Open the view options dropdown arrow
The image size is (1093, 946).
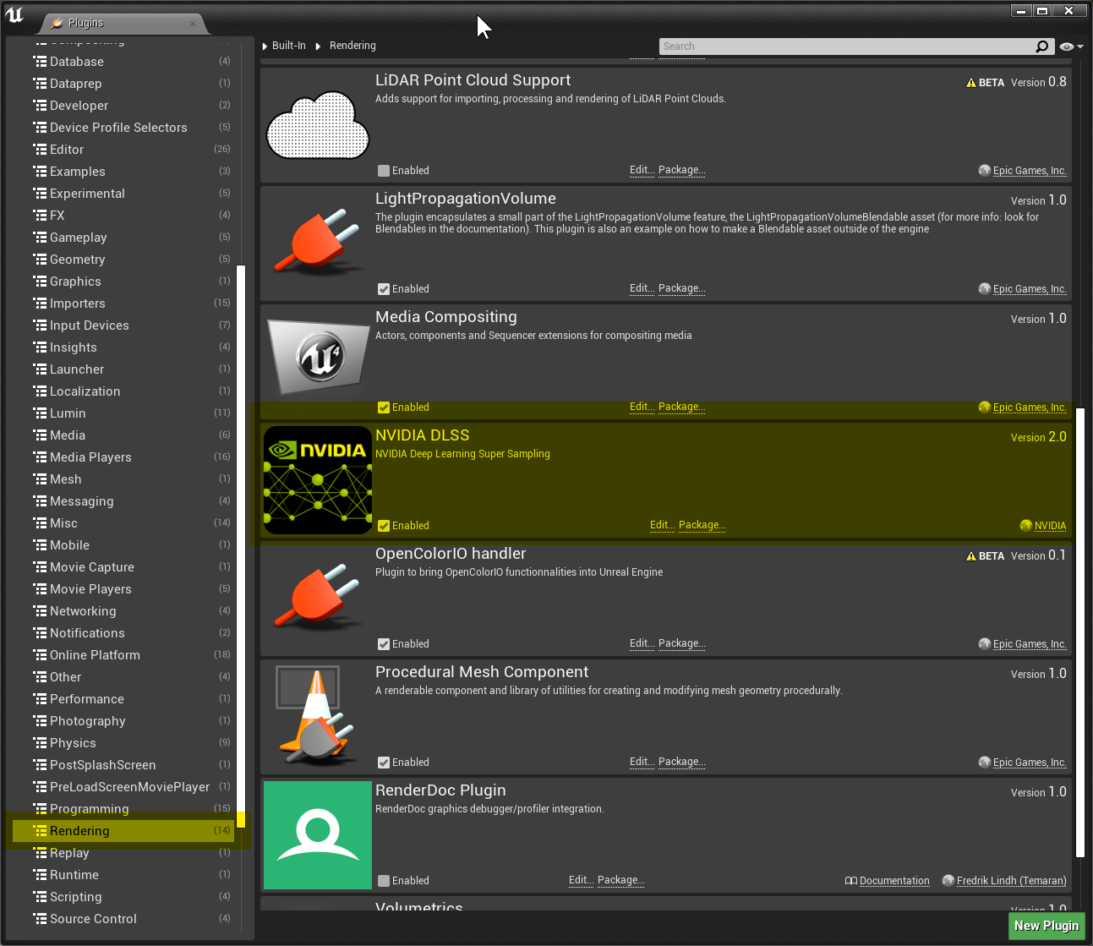pos(1080,47)
